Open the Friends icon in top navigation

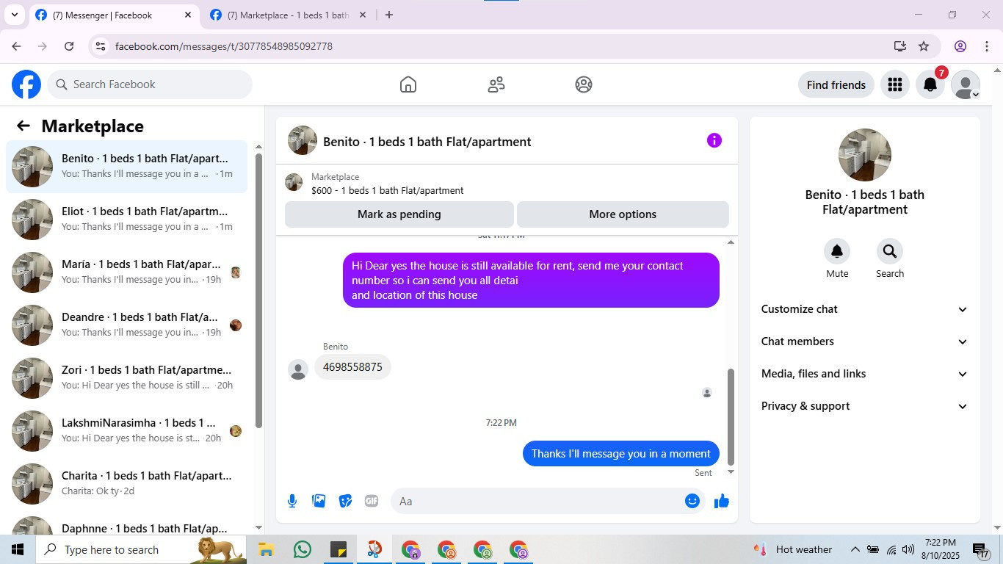496,84
